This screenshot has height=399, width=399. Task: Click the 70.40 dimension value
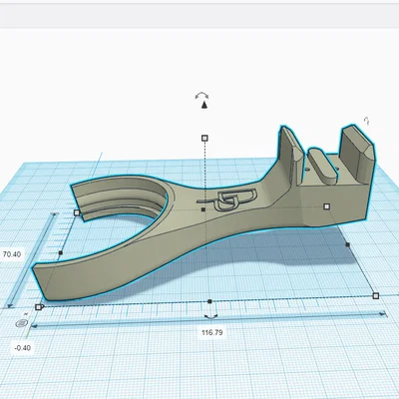point(12,254)
